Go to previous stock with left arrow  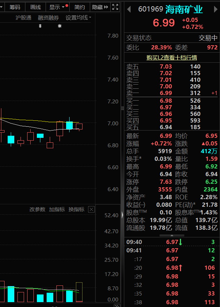129,9
